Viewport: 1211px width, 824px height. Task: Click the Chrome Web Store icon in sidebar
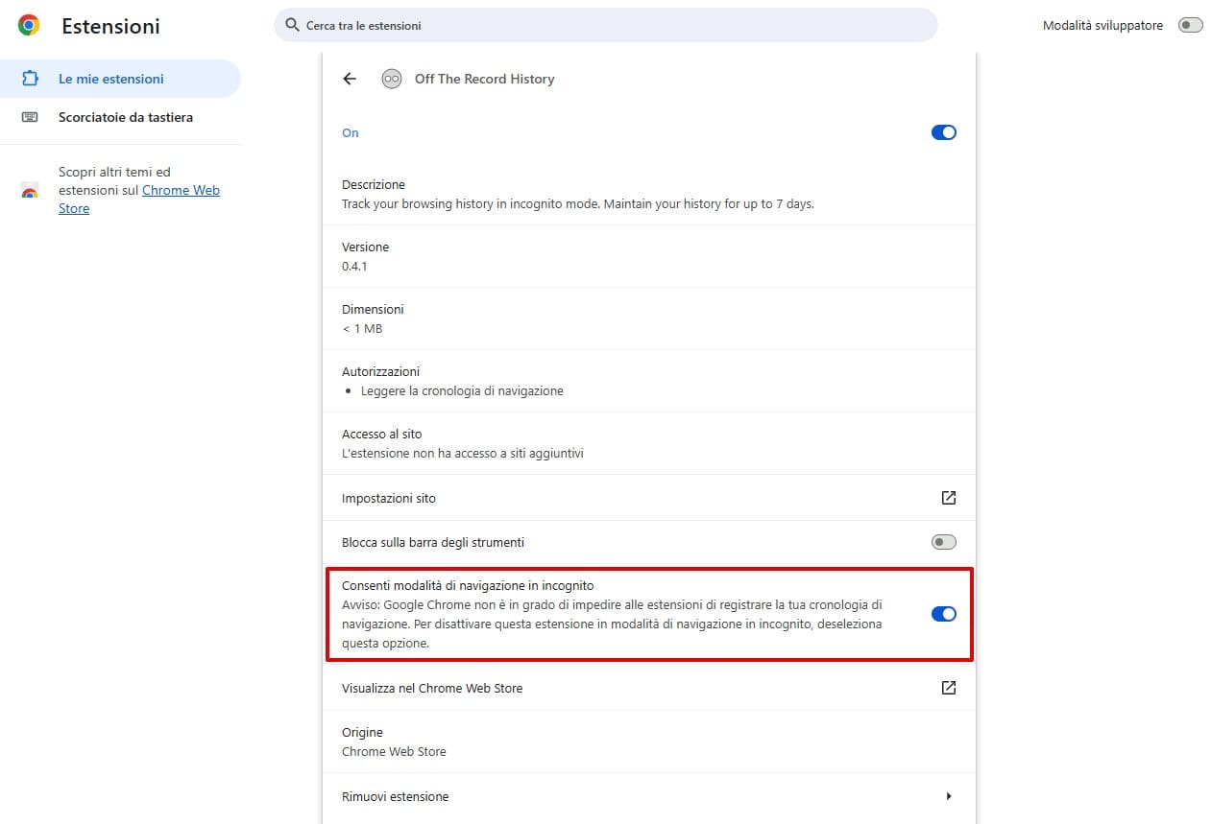coord(30,190)
